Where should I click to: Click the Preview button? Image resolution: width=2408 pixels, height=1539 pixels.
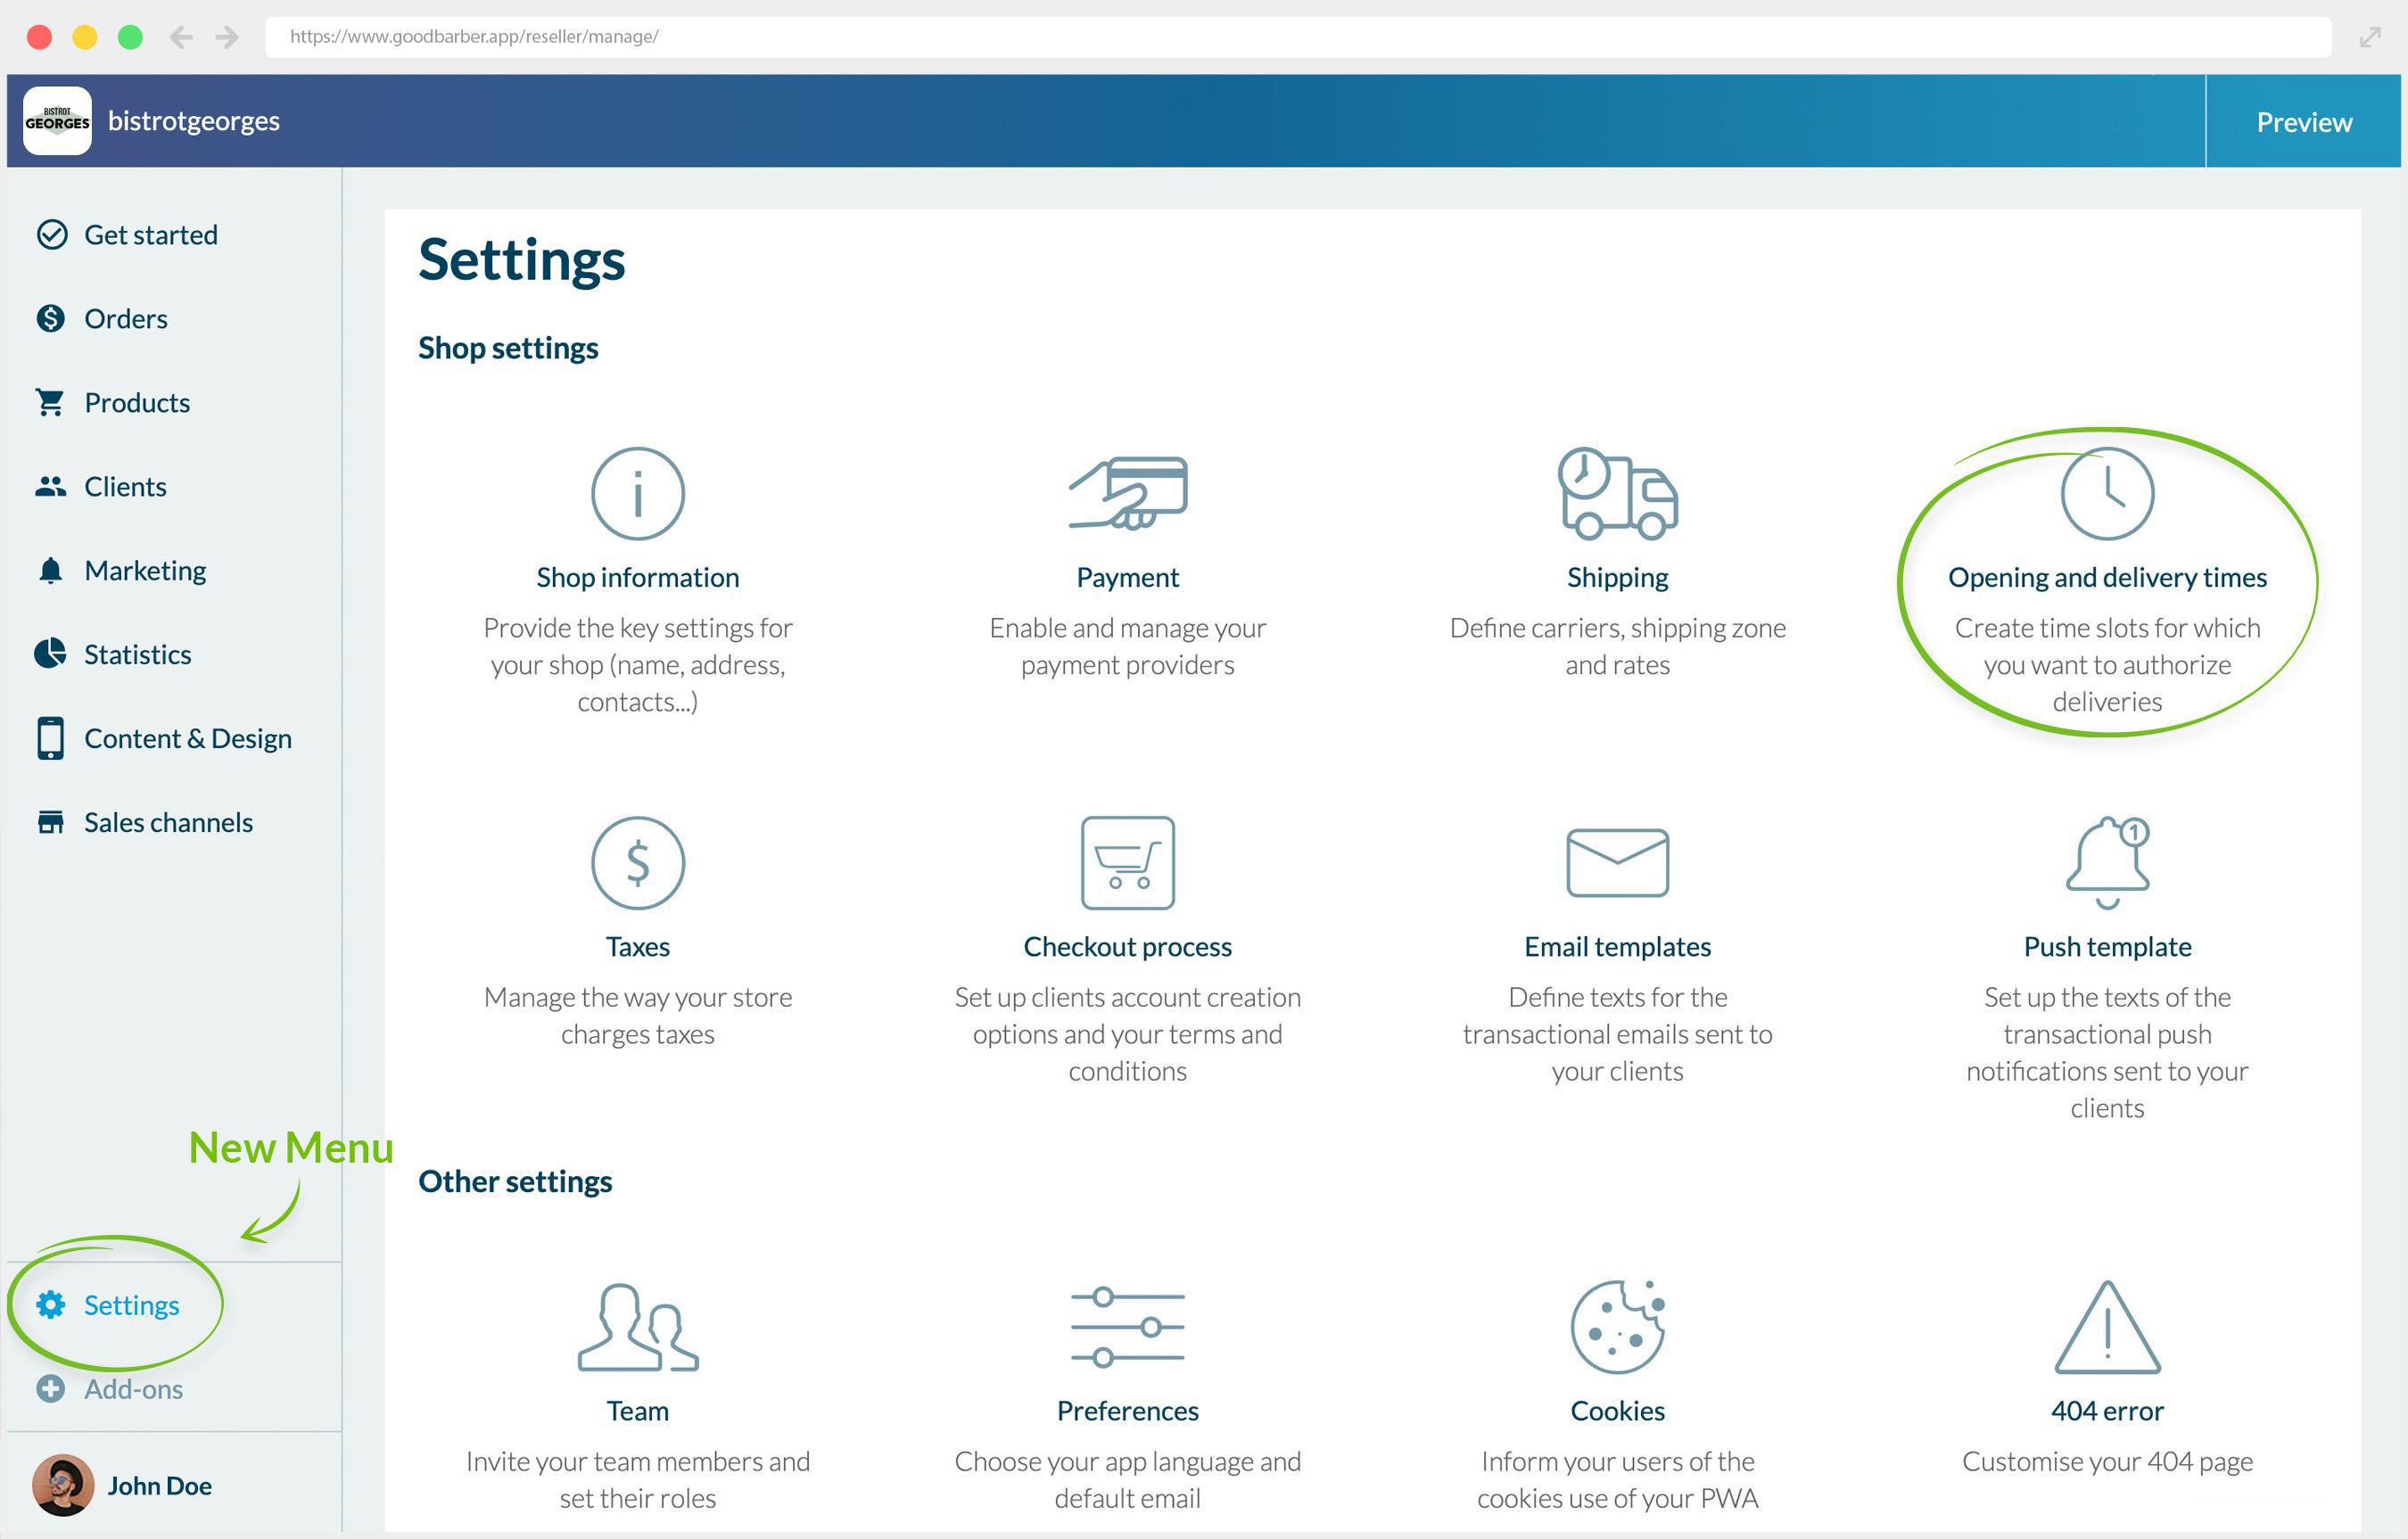pos(2303,121)
